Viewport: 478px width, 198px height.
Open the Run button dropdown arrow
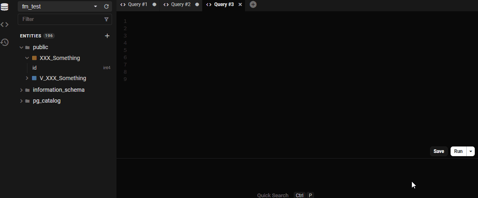coord(471,151)
